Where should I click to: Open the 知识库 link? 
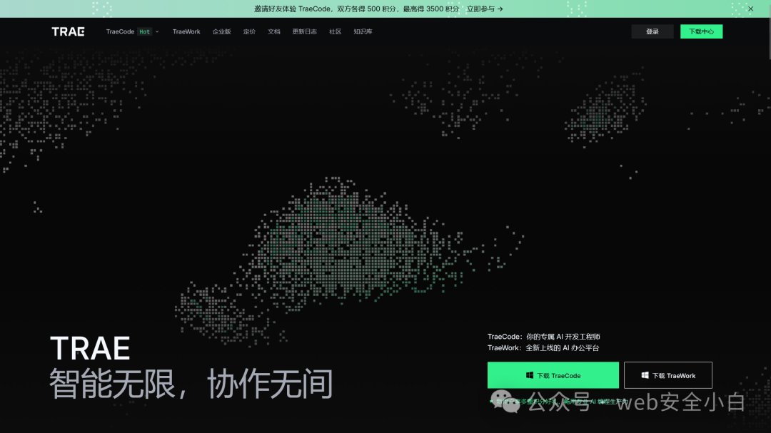363,31
